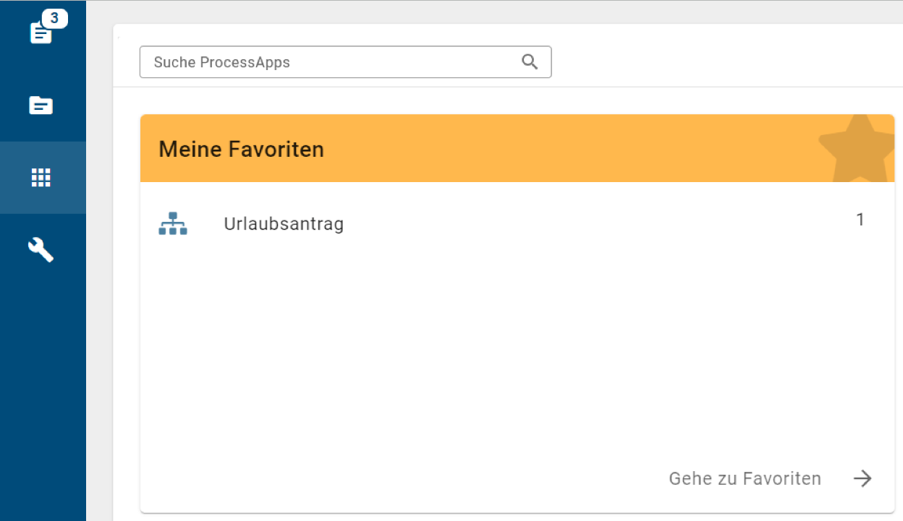This screenshot has height=521, width=903.
Task: Click the Meine Favoriten header
Action: (x=241, y=149)
